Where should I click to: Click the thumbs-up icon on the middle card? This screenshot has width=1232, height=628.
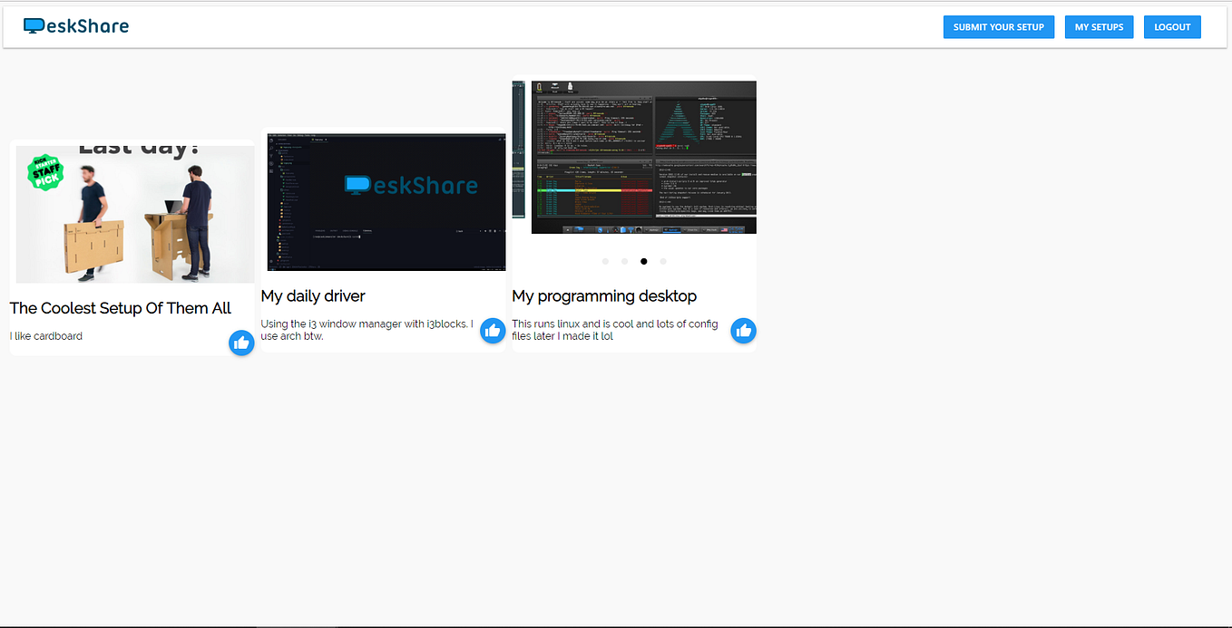tap(493, 331)
